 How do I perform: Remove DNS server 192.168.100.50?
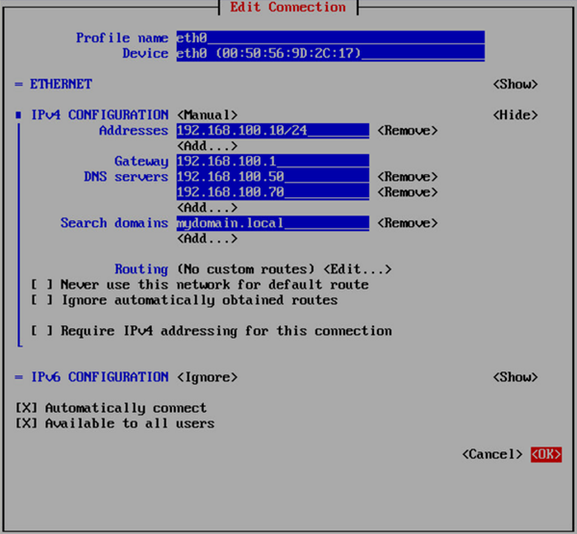point(408,177)
